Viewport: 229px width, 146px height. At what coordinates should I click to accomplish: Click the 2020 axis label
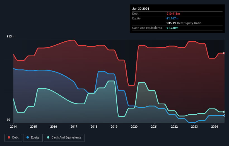click(x=134, y=127)
